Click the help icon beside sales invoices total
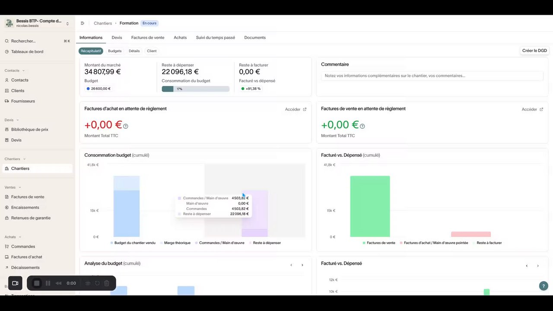 coord(362,126)
